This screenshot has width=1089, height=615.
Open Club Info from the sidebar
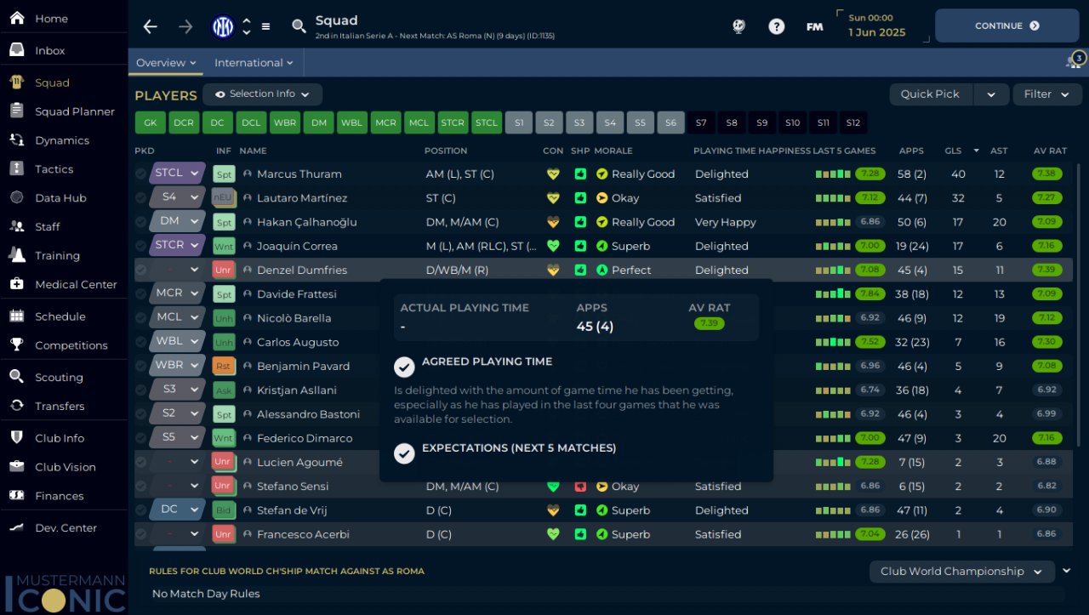pos(60,438)
